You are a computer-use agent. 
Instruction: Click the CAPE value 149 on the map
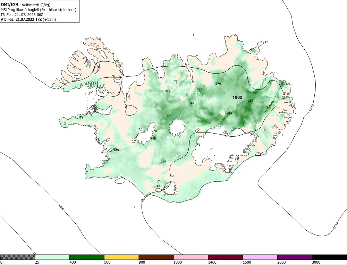159,186
